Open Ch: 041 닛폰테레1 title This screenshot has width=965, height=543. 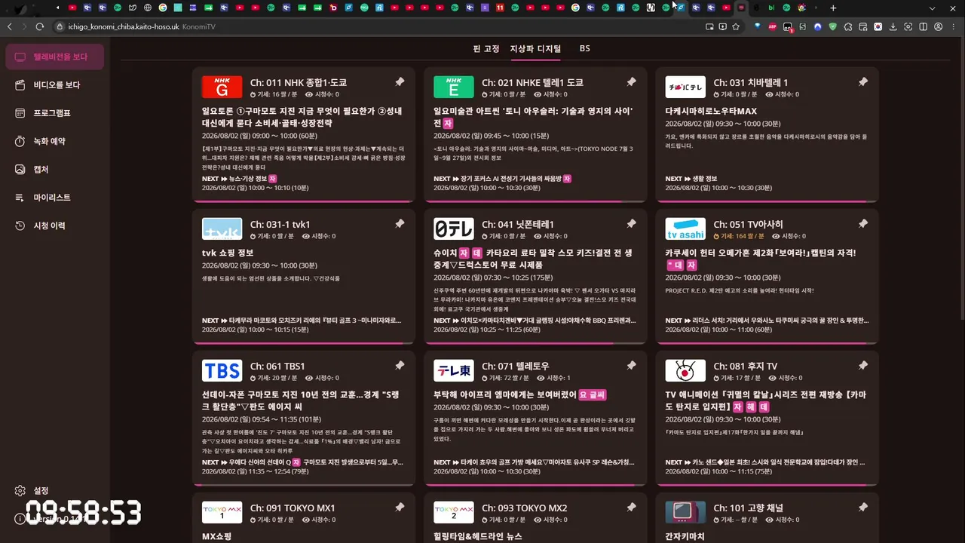518,224
